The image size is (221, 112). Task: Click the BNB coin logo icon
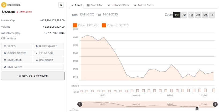click(4, 5)
